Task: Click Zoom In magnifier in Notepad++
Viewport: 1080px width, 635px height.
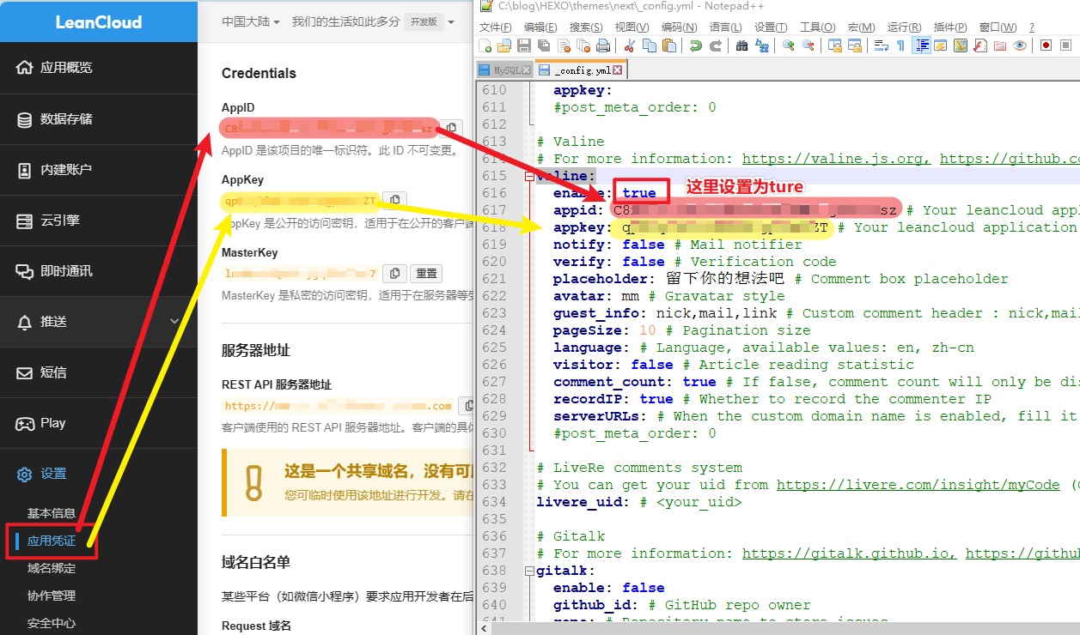Action: pyautogui.click(x=789, y=45)
